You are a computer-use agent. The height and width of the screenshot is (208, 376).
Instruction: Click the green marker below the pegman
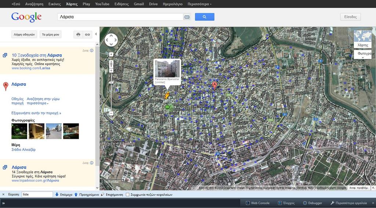tap(167, 106)
